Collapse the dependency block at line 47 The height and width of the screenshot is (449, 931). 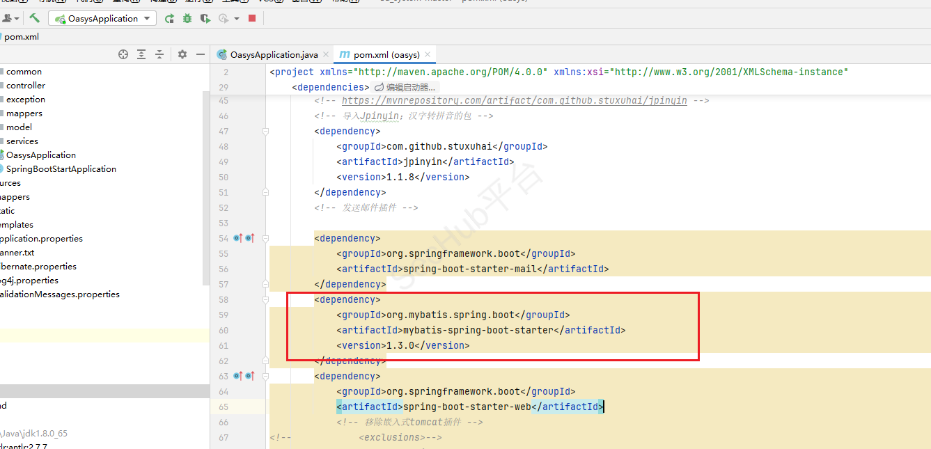click(265, 131)
